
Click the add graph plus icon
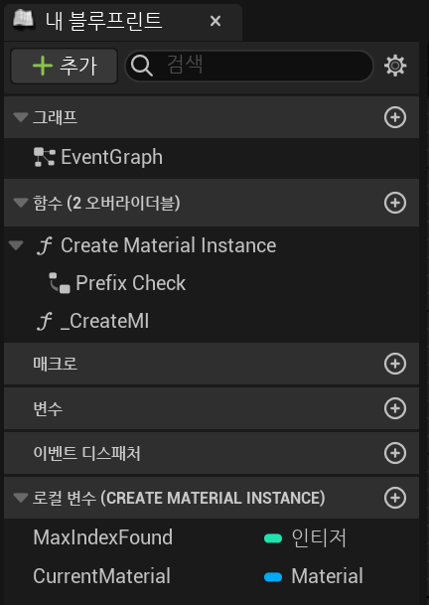point(395,117)
